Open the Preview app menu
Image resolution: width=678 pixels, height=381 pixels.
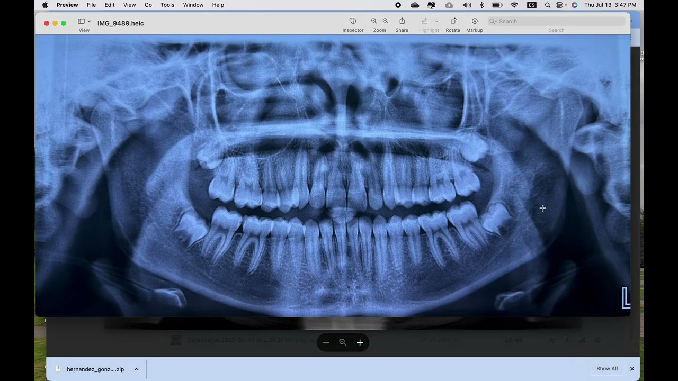click(67, 5)
